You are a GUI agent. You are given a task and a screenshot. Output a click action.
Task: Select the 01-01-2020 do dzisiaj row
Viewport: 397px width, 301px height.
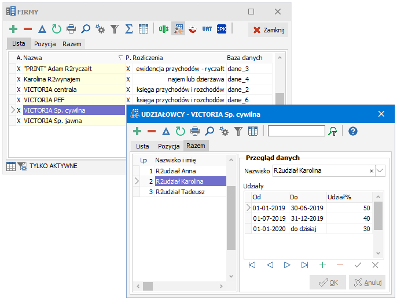click(x=309, y=229)
